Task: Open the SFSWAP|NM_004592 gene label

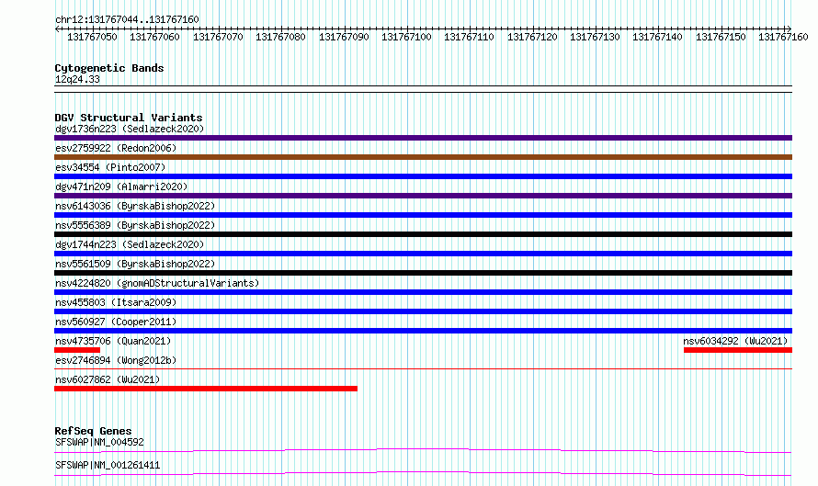Action: [x=99, y=442]
